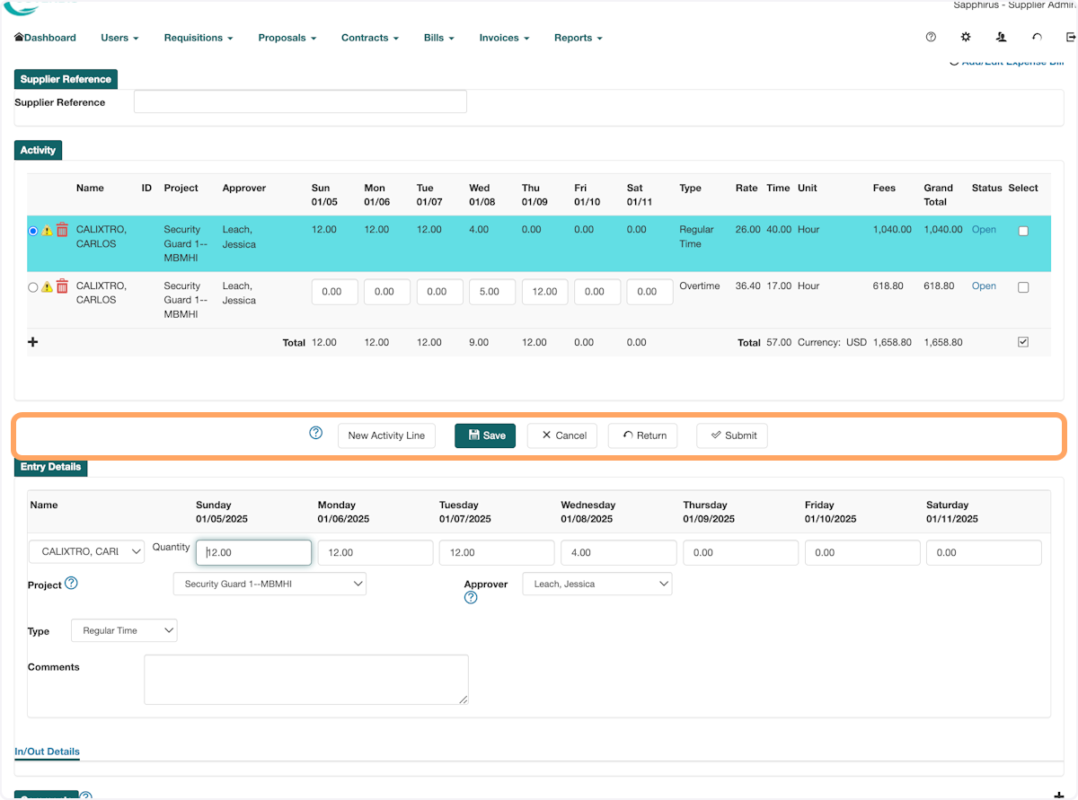The width and height of the screenshot is (1078, 800).
Task: Click the Supplier Reference input field
Action: pos(300,101)
